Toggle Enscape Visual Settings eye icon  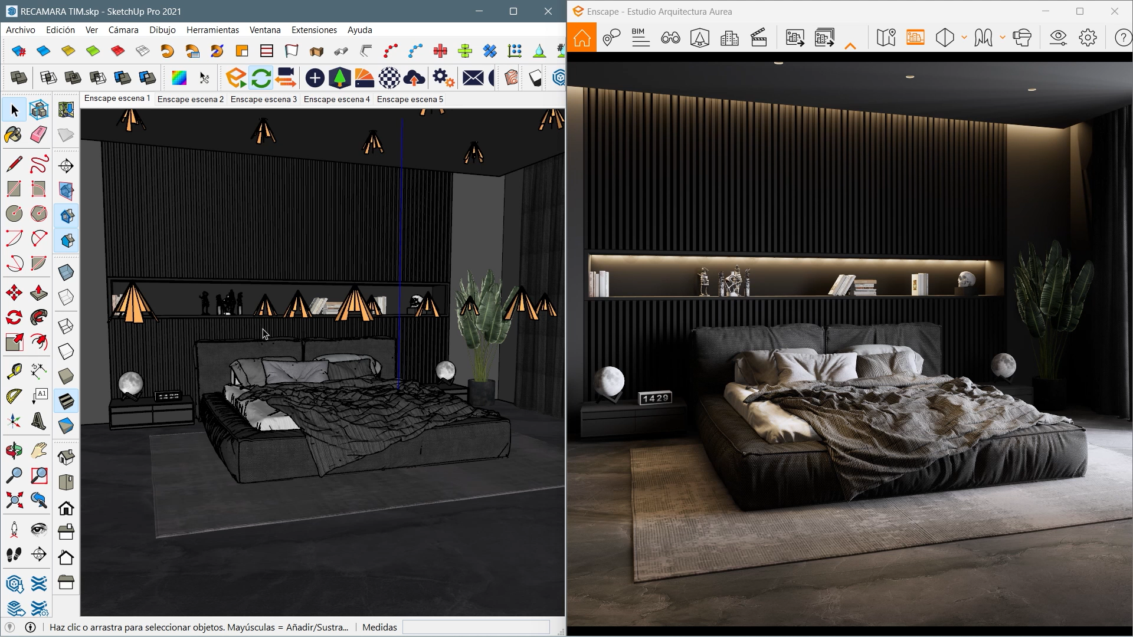pos(1058,38)
